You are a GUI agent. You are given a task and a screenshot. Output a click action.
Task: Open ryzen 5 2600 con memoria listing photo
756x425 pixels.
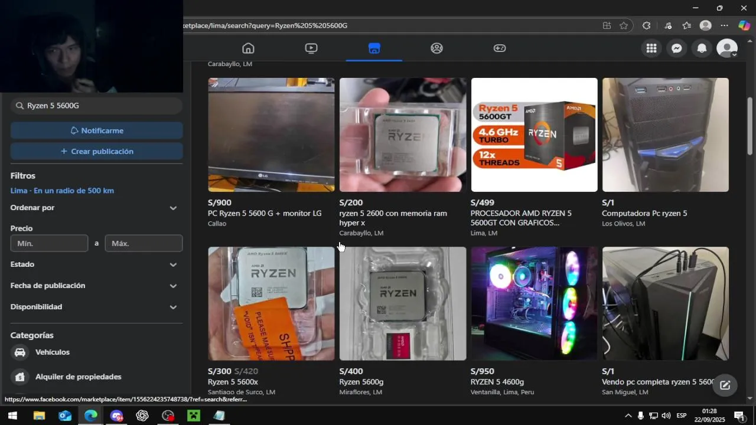(x=403, y=135)
